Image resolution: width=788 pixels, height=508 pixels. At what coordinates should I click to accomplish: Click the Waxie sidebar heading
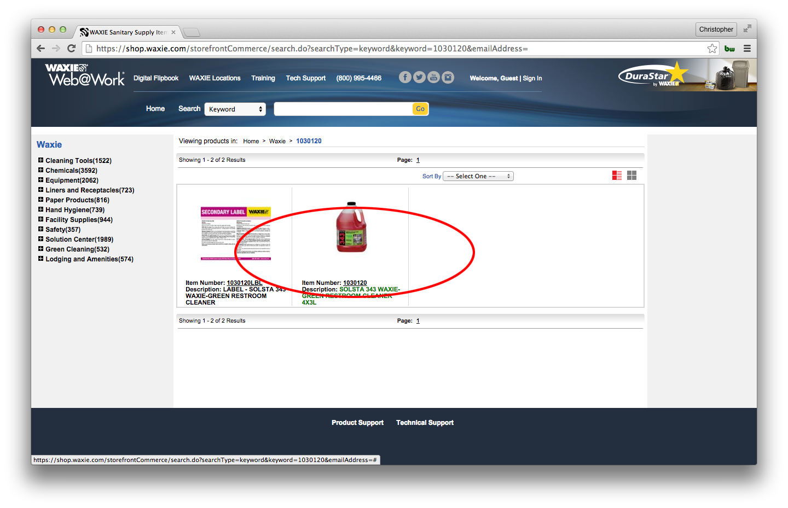point(49,144)
